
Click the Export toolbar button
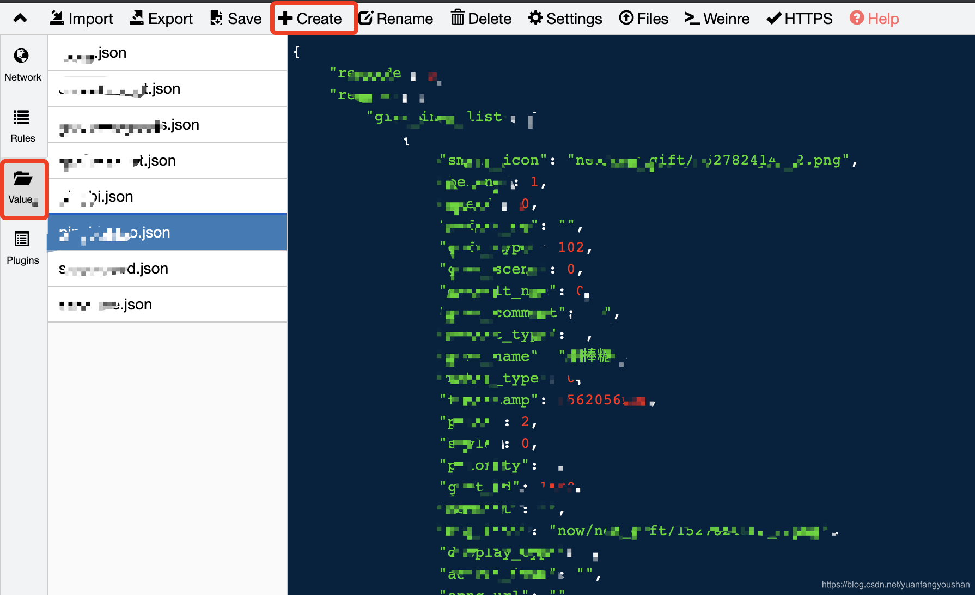click(161, 19)
